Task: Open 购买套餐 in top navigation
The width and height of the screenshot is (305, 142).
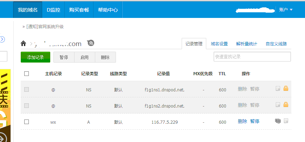Action: click(79, 10)
